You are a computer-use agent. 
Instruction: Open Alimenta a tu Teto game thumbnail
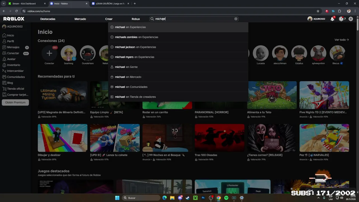pyautogui.click(x=272, y=95)
